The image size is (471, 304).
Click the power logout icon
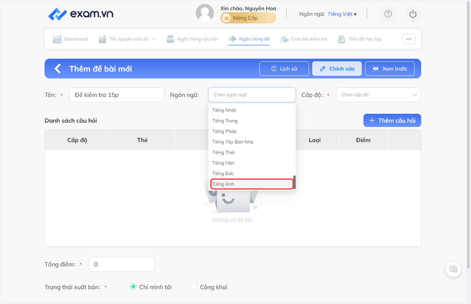tap(413, 14)
